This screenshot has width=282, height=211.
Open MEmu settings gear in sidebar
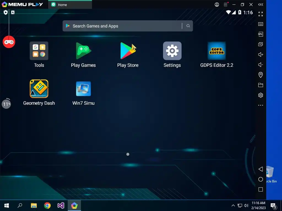[261, 95]
